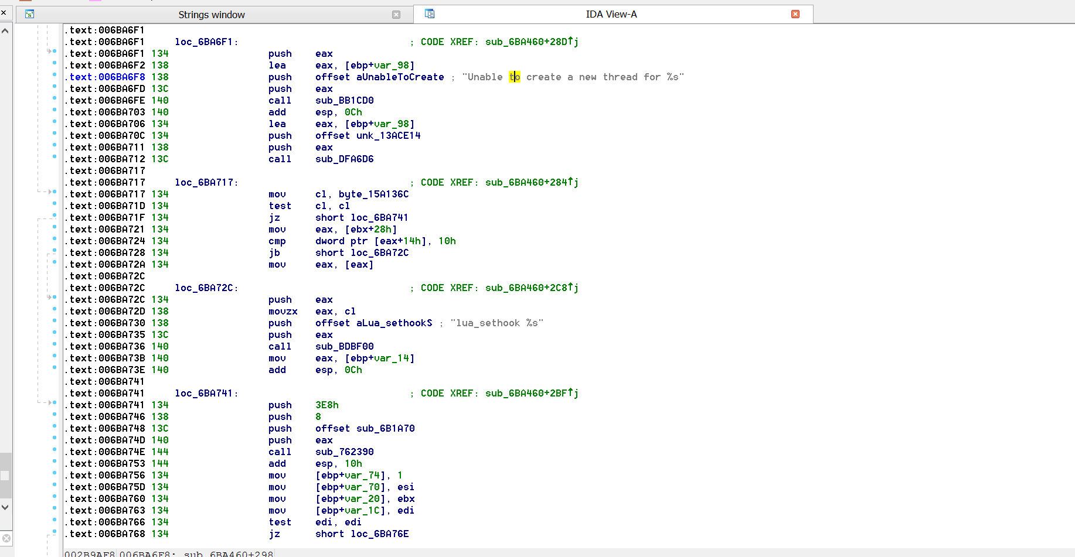The width and height of the screenshot is (1075, 557).
Task: Toggle breakpoint dot at address 006BA768
Action: point(55,532)
